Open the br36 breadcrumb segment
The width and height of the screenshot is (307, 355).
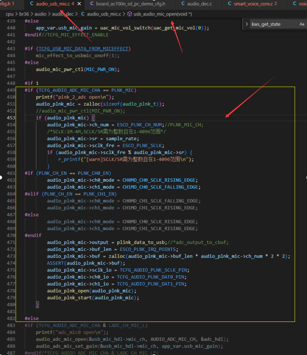click(x=24, y=14)
